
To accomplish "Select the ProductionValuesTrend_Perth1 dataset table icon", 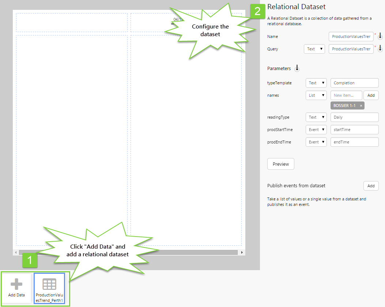I will [49, 284].
